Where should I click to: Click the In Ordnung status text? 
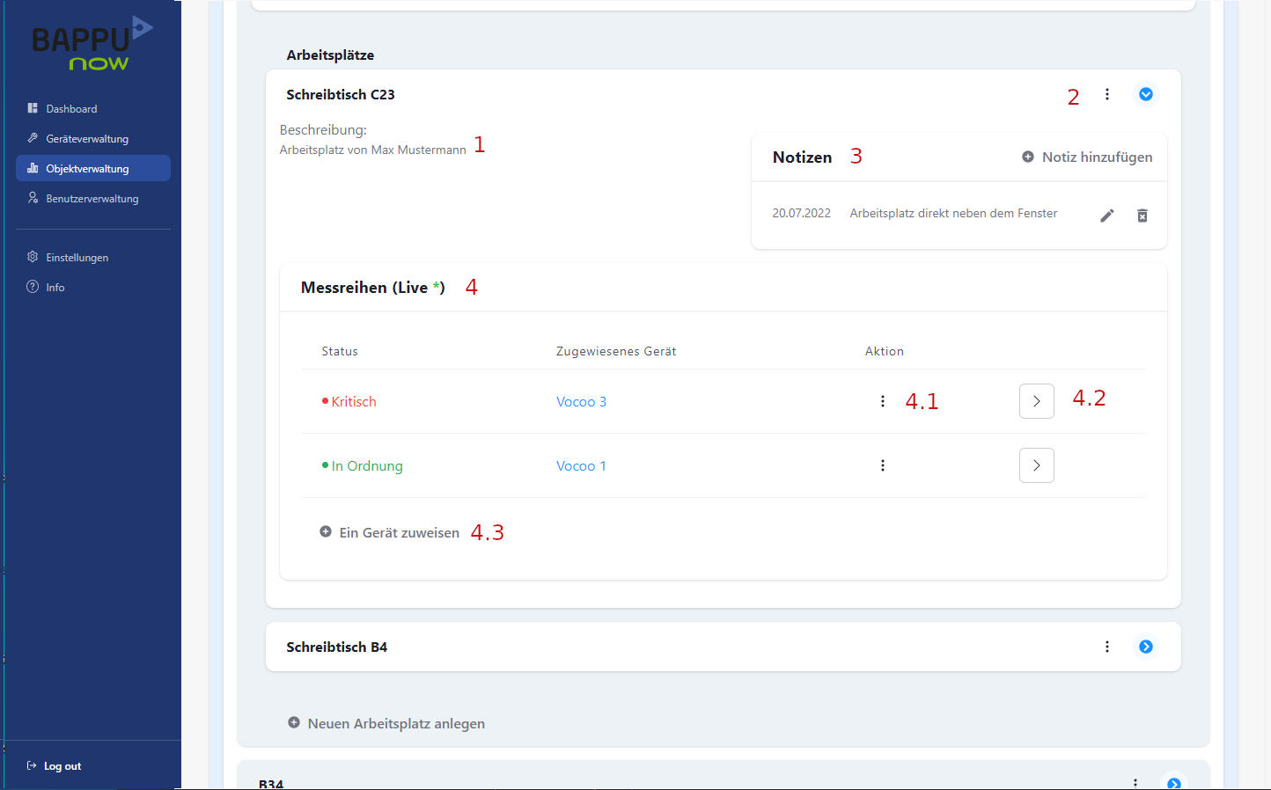[367, 465]
